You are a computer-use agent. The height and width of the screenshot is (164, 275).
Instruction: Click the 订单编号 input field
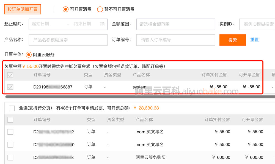(x=175, y=40)
